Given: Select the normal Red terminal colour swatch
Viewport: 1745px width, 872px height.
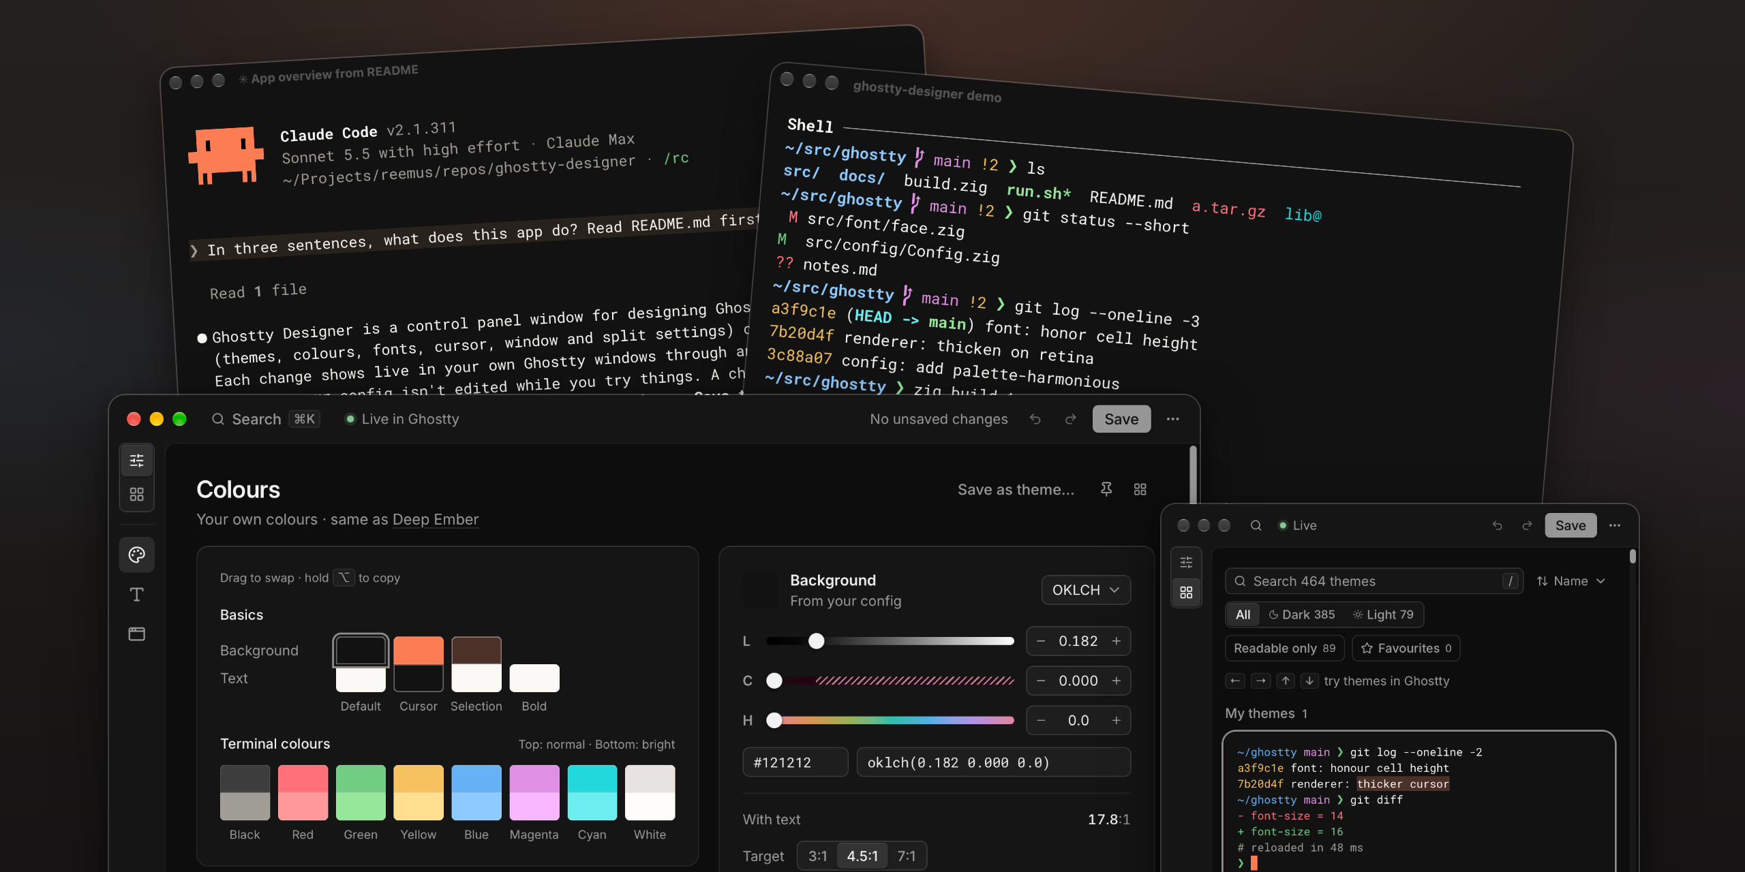Looking at the screenshot, I should click(303, 779).
